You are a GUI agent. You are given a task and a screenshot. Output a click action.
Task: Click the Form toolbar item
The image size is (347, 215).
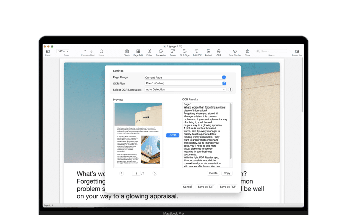click(x=172, y=52)
